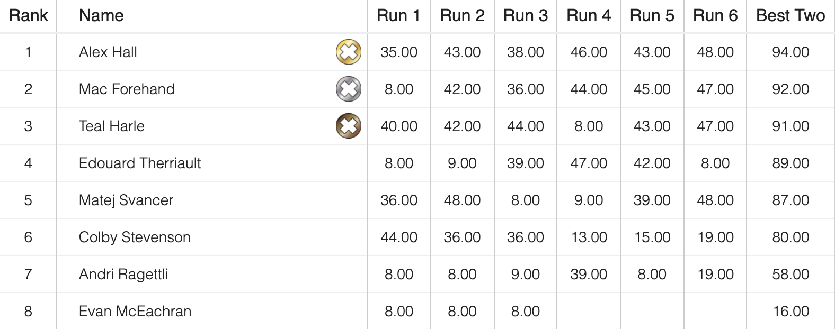Click Colby Stevenson's Run 1 score 44.00
Image resolution: width=835 pixels, height=329 pixels.
[x=398, y=237]
